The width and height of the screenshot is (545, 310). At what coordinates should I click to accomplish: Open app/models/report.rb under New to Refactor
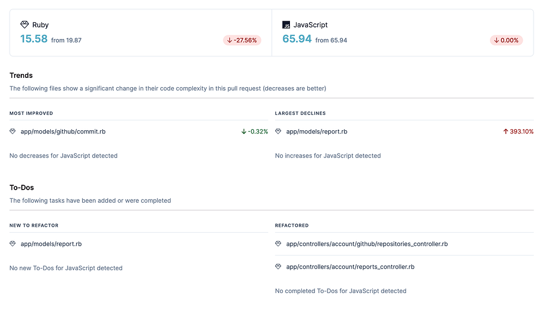click(x=51, y=244)
